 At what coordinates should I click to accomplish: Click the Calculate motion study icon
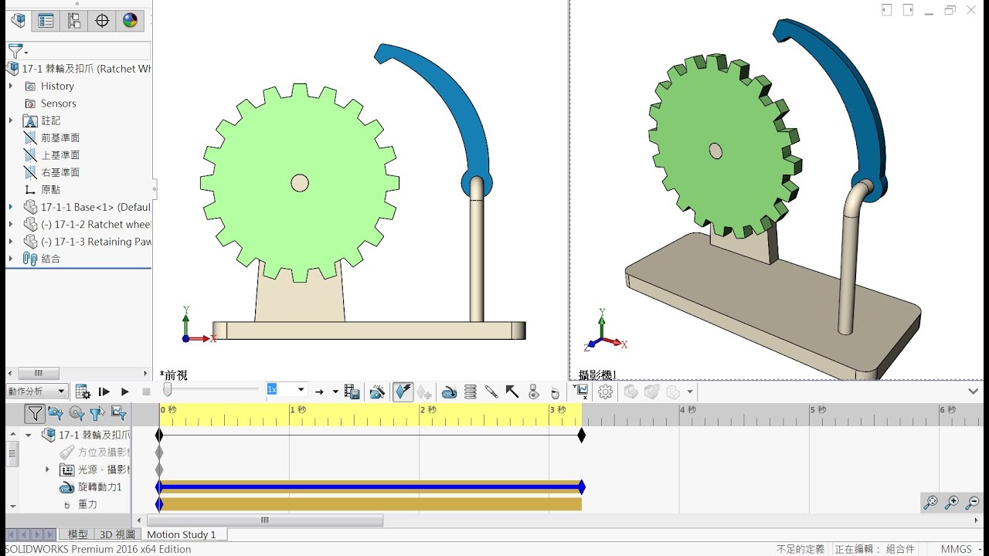(83, 392)
